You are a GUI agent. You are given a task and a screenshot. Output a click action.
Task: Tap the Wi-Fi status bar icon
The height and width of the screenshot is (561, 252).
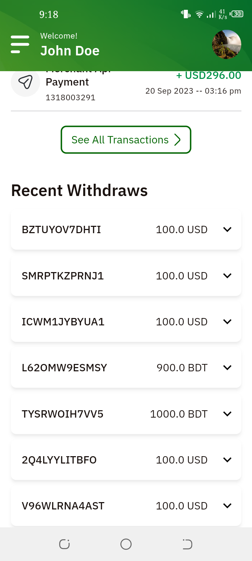(x=199, y=14)
